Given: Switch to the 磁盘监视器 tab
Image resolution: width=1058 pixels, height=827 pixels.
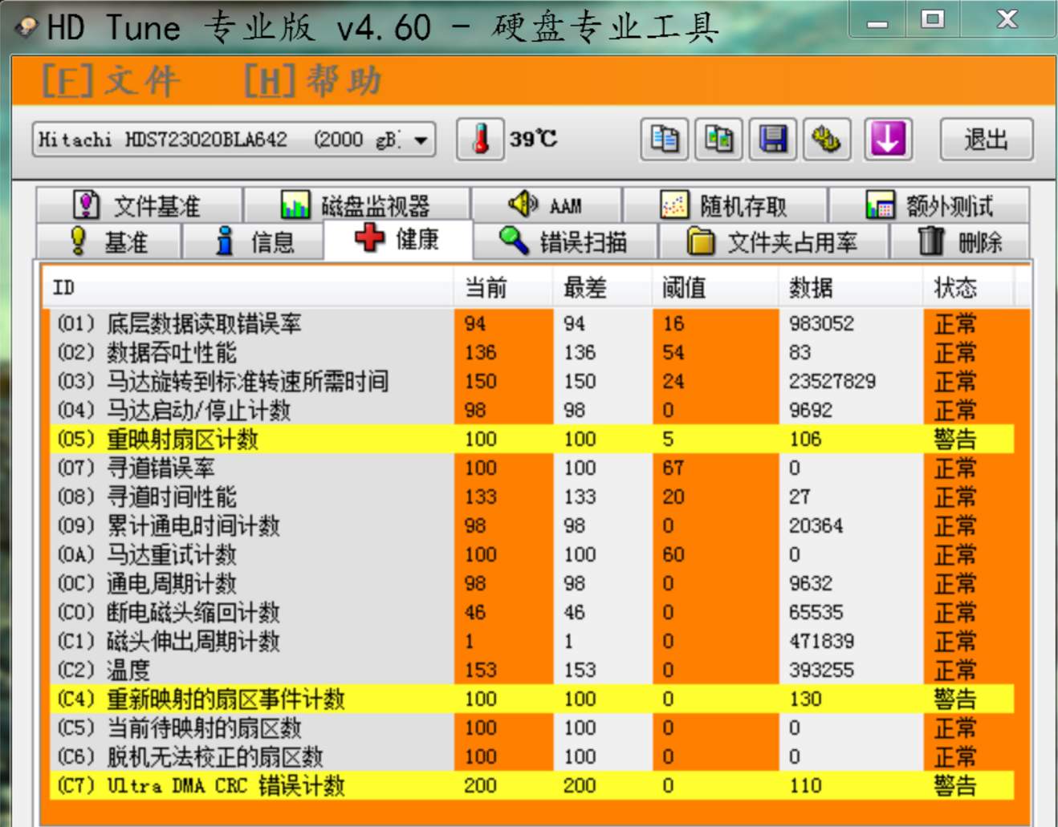Looking at the screenshot, I should pyautogui.click(x=356, y=205).
